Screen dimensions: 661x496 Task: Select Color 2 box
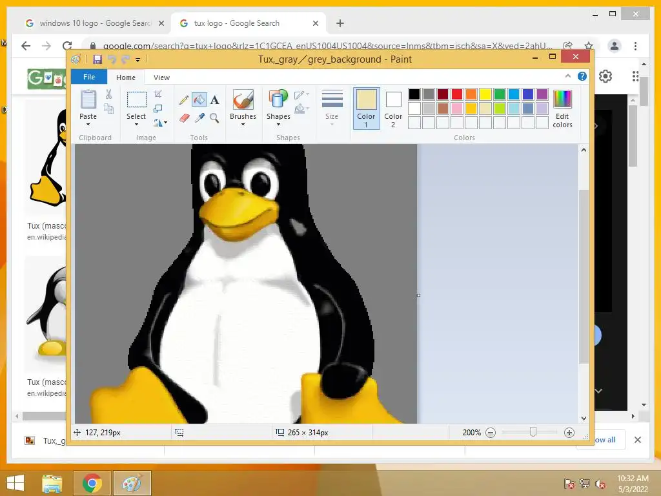coord(393,108)
